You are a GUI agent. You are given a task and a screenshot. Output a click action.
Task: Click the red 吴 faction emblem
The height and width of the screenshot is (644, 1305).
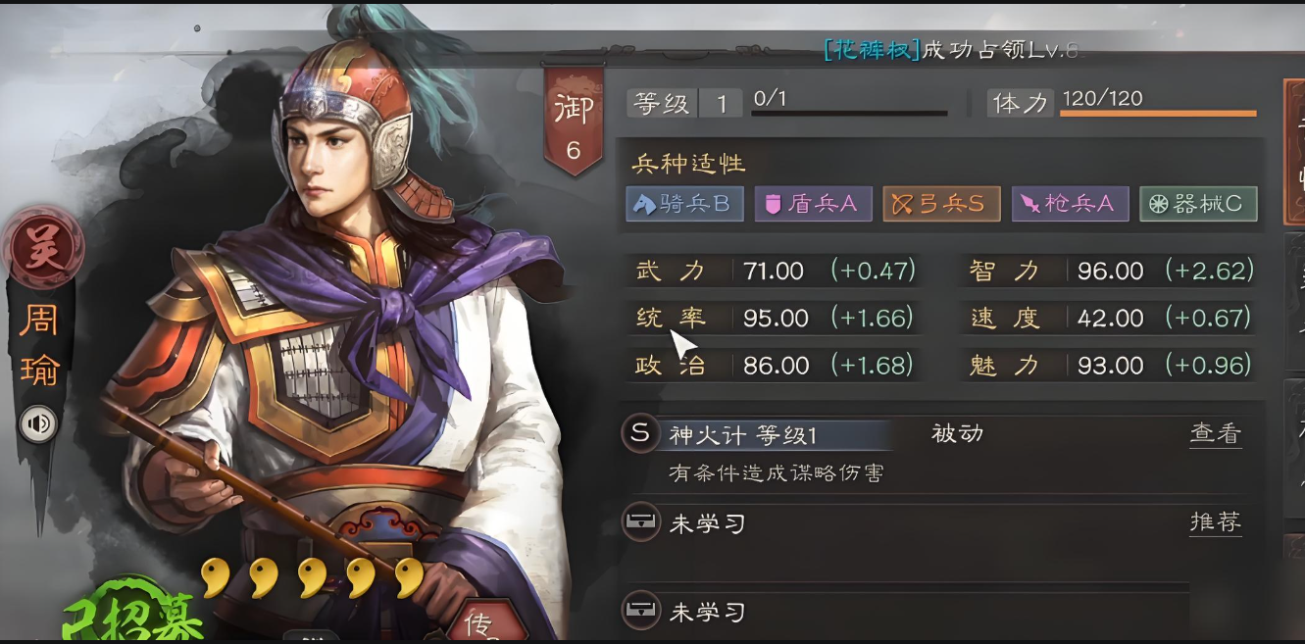(x=42, y=246)
